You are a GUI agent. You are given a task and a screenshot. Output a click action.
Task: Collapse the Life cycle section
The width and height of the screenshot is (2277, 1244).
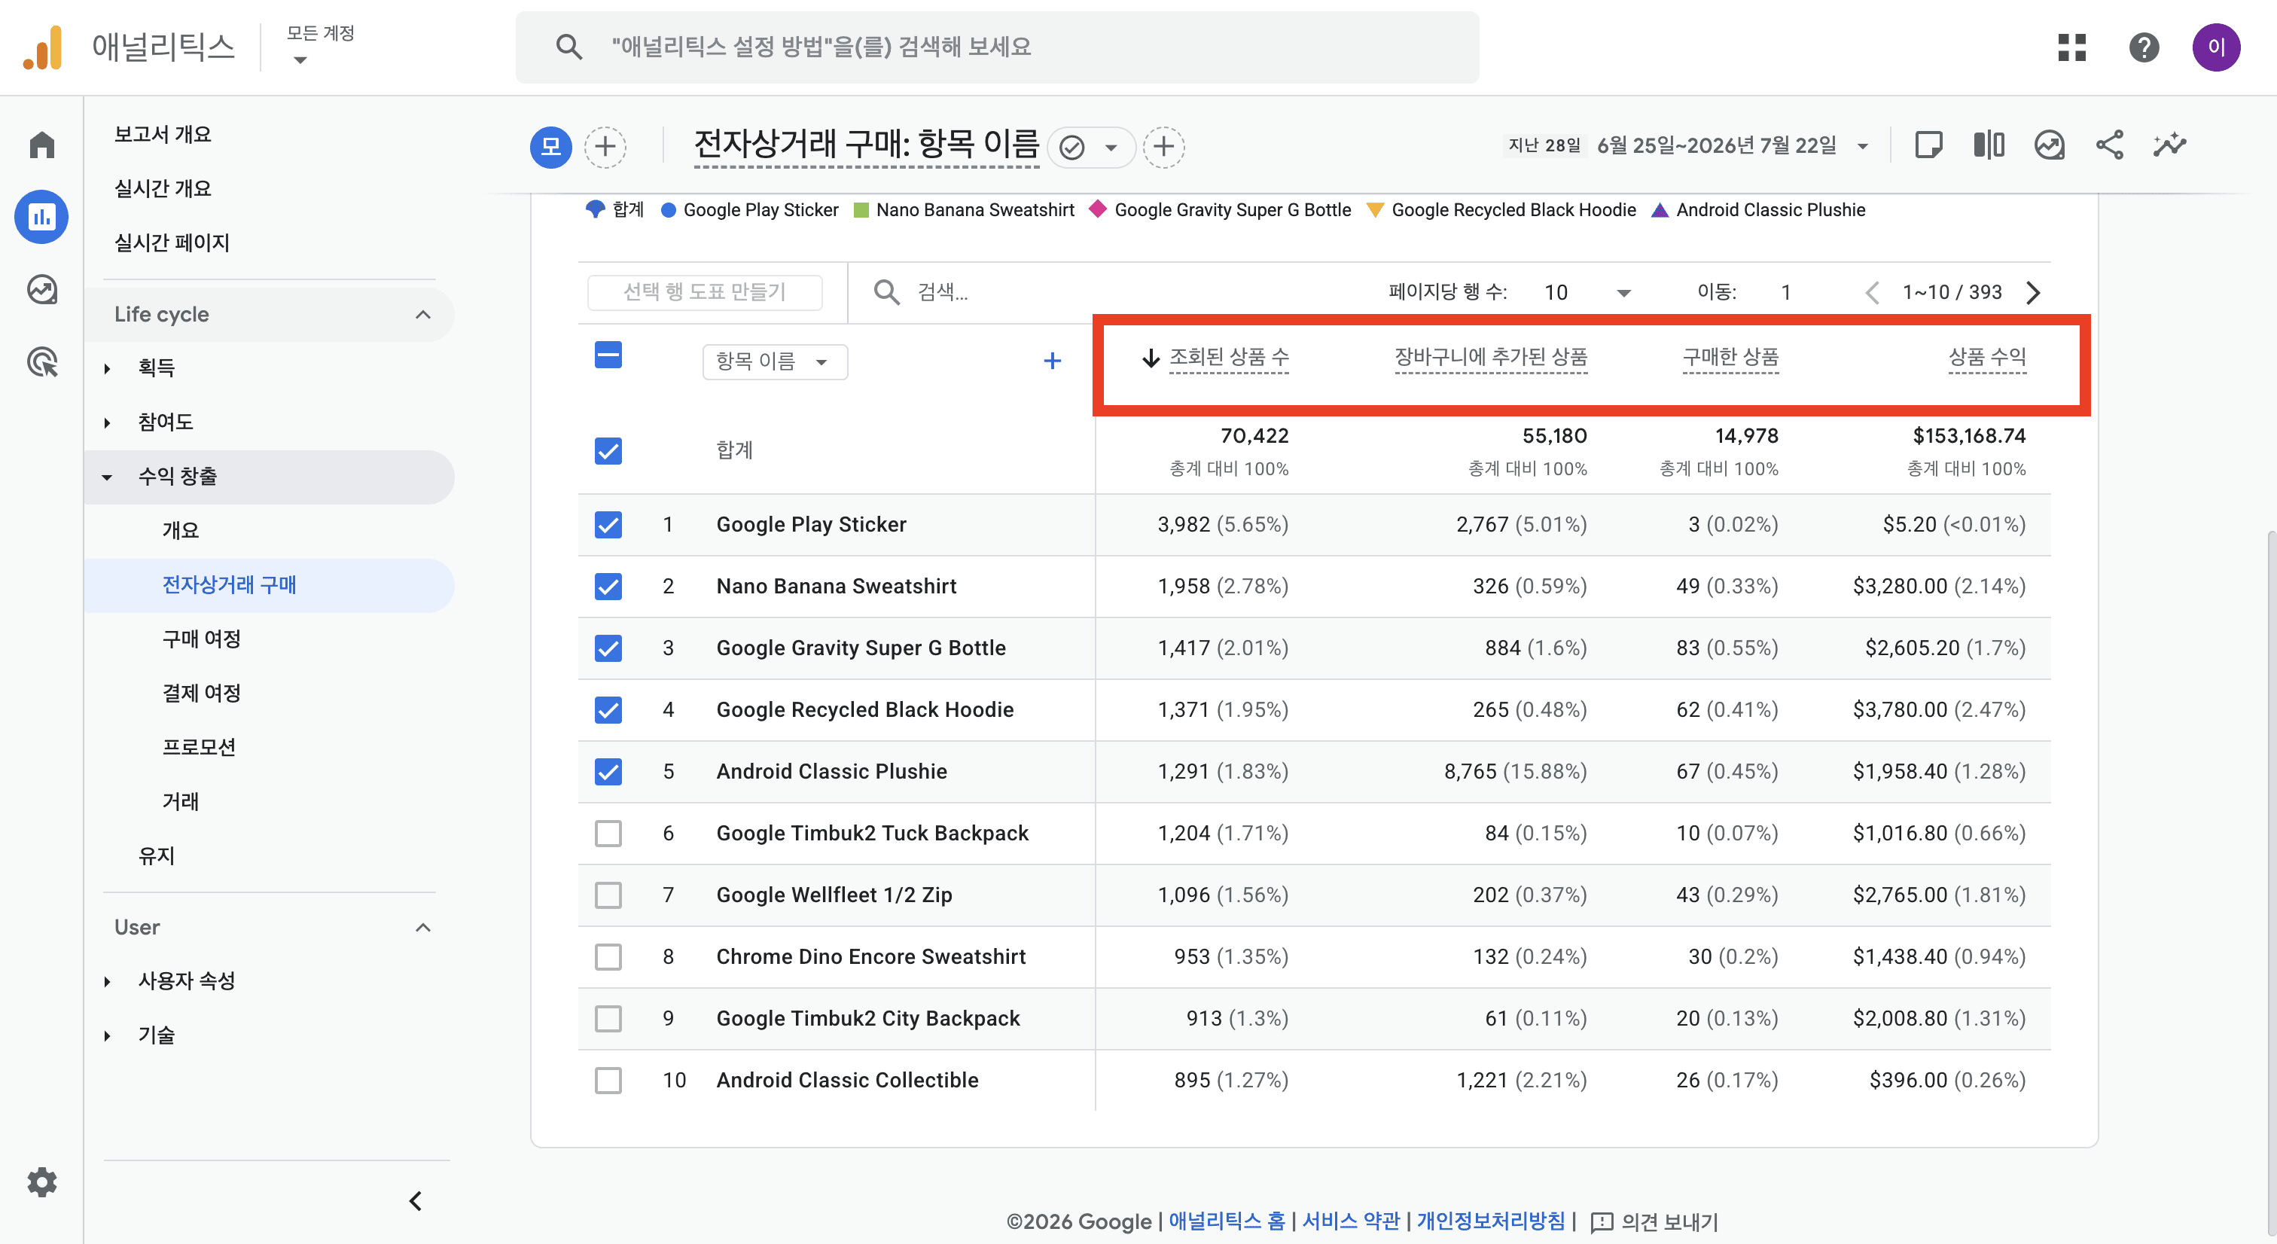pyautogui.click(x=423, y=315)
